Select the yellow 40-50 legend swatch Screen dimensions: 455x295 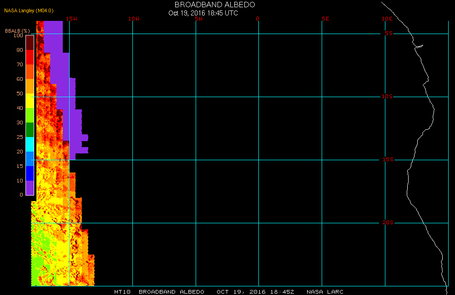pos(30,101)
